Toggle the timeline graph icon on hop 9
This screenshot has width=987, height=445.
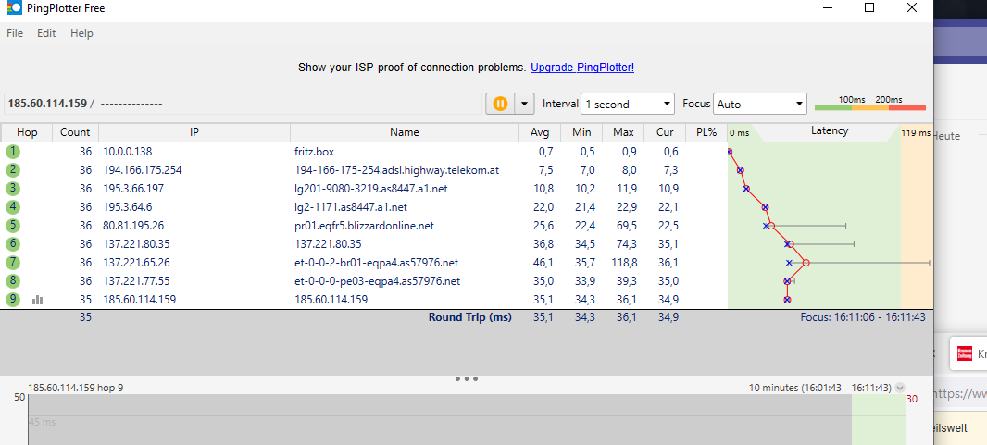[x=38, y=300]
